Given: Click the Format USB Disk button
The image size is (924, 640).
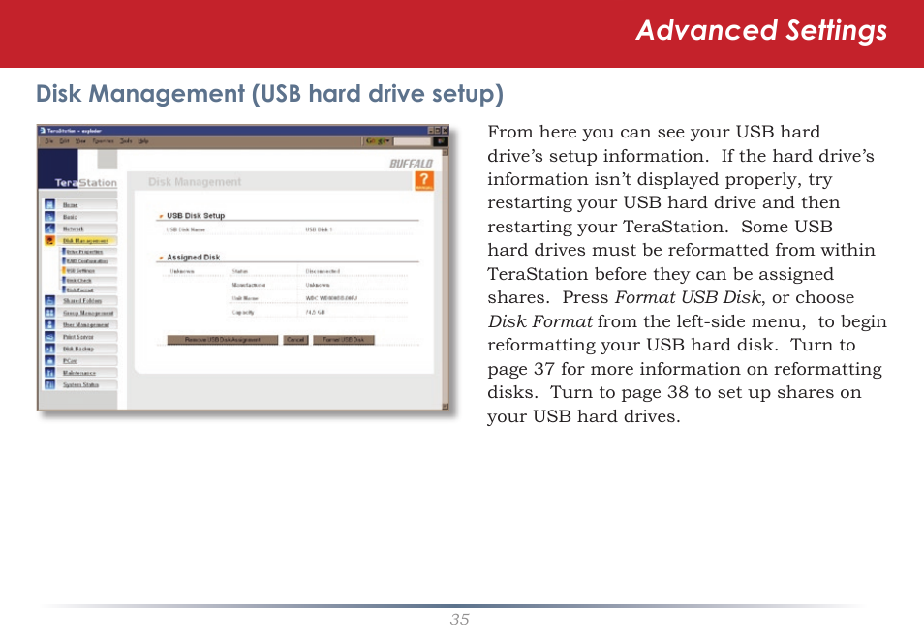Looking at the screenshot, I should click(344, 340).
